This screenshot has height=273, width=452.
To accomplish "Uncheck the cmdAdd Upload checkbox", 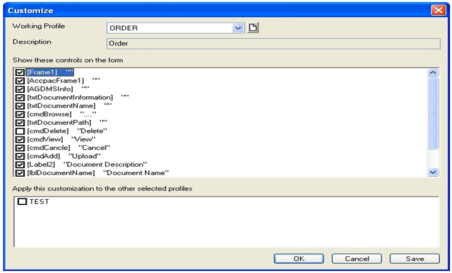I will click(x=20, y=156).
